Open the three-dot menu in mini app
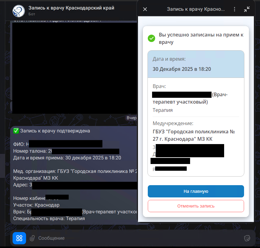 tap(235, 9)
